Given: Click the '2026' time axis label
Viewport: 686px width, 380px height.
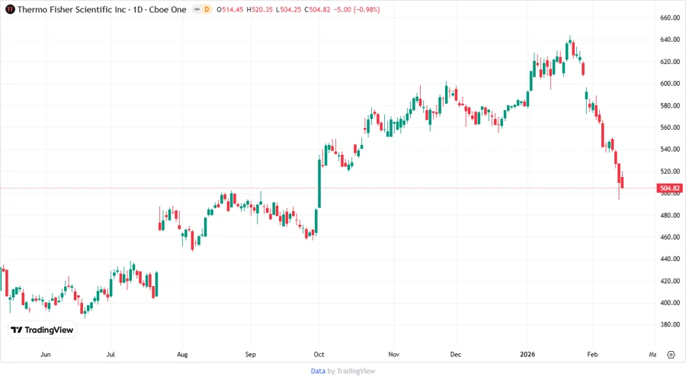Looking at the screenshot, I should coord(527,354).
